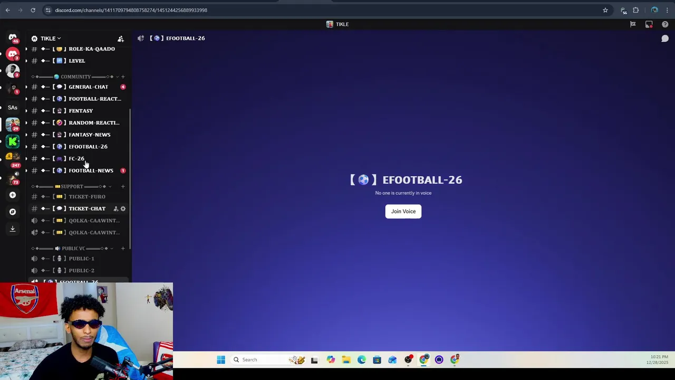
Task: Open the Task View taskbar icon
Action: pos(314,359)
